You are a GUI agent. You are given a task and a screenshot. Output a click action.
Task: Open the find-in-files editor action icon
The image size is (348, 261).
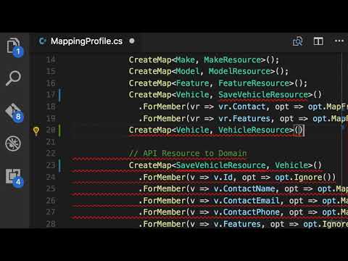[x=297, y=41]
